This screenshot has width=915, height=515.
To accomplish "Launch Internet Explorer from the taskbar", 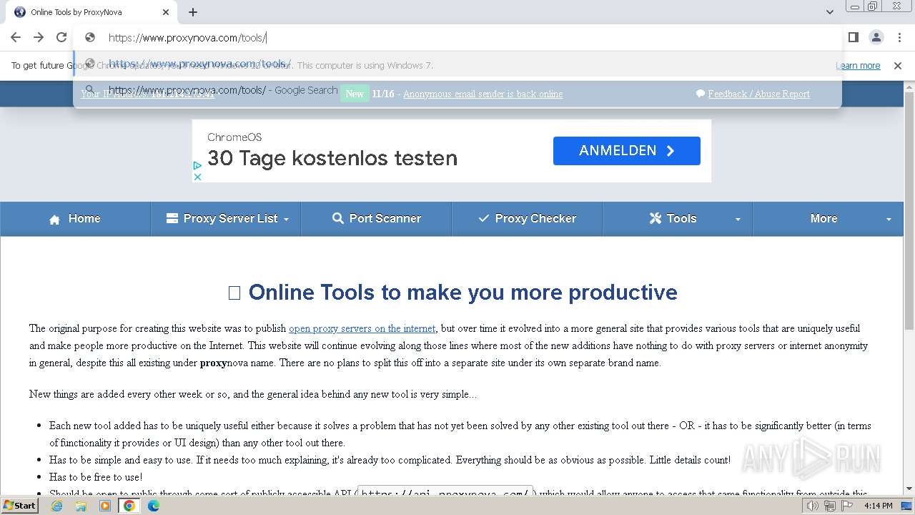I will [57, 506].
